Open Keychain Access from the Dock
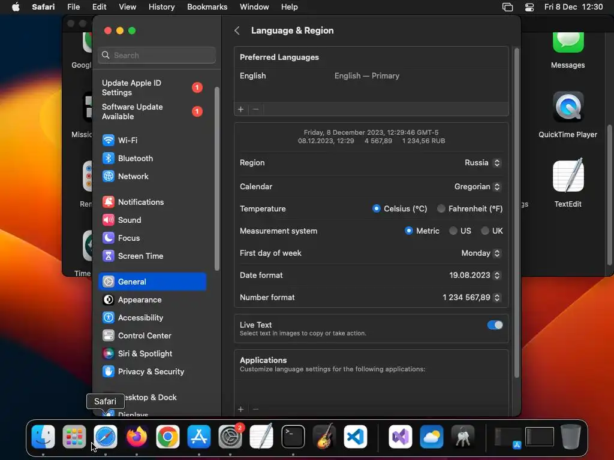The width and height of the screenshot is (614, 460). coord(463,436)
